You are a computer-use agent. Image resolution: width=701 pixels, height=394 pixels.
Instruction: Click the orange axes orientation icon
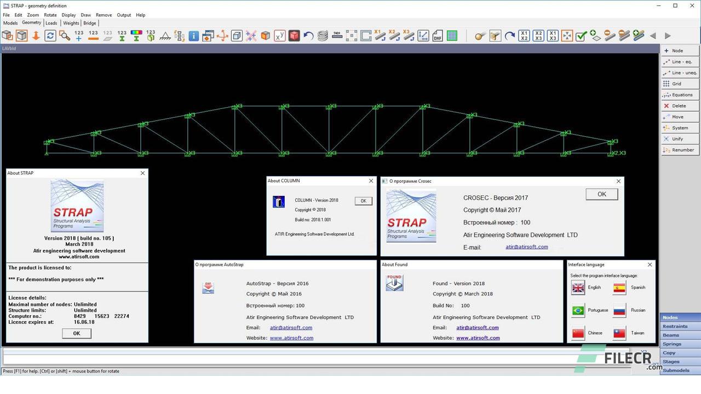pos(222,36)
